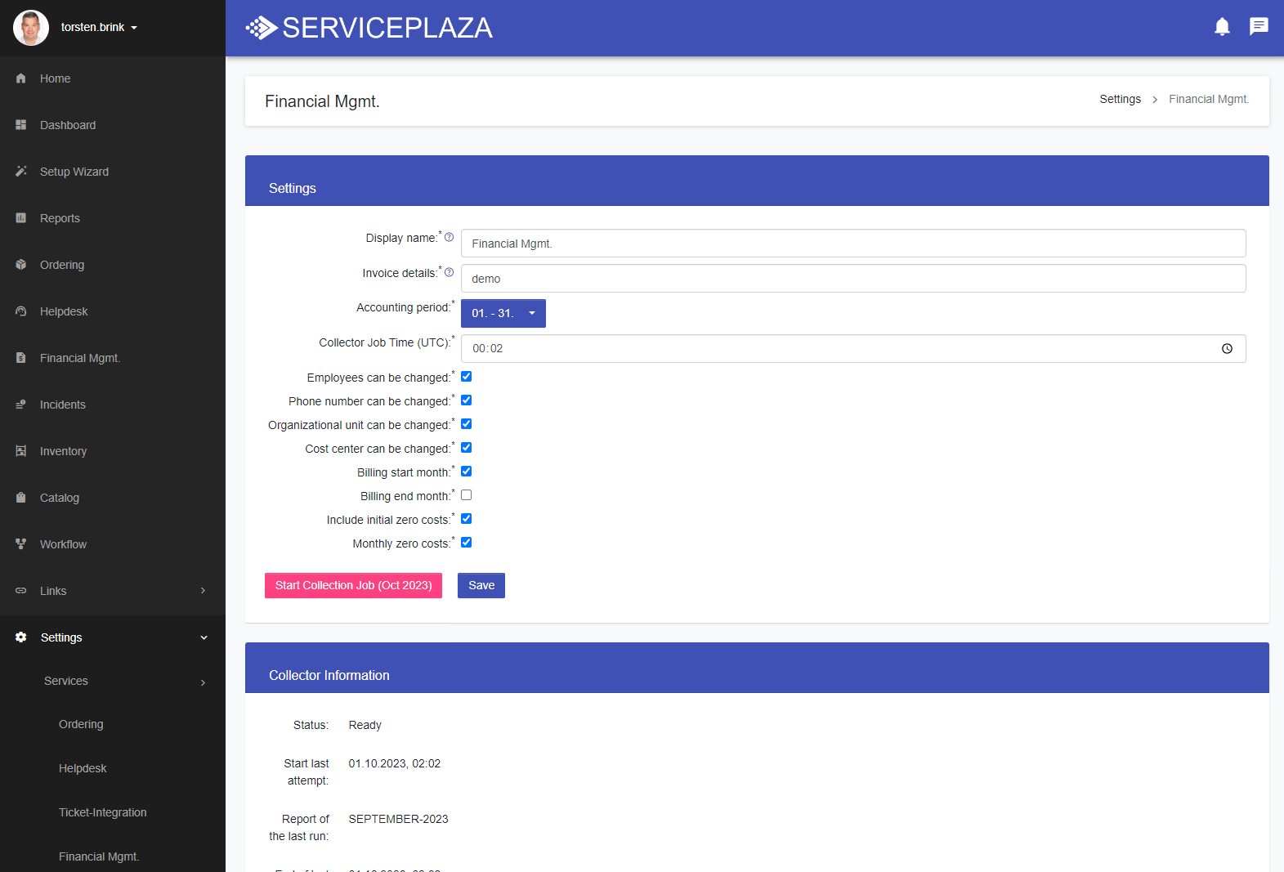The height and width of the screenshot is (872, 1284).
Task: Click the Settings breadcrumb link
Action: tap(1120, 99)
